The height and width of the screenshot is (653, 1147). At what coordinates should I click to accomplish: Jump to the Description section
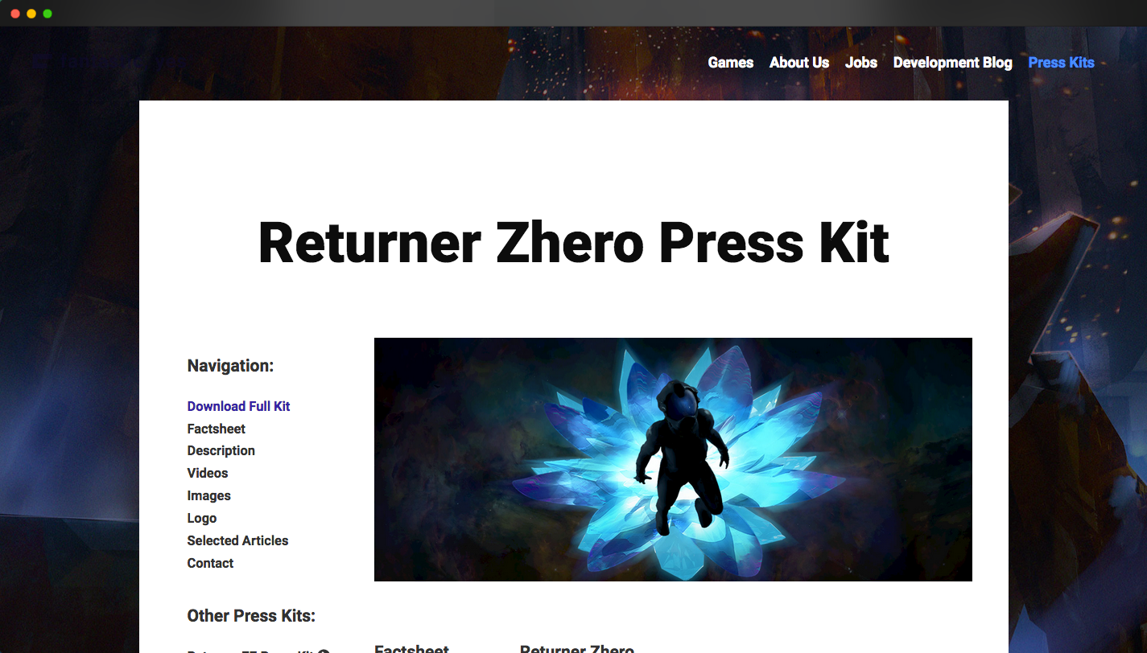pos(221,450)
